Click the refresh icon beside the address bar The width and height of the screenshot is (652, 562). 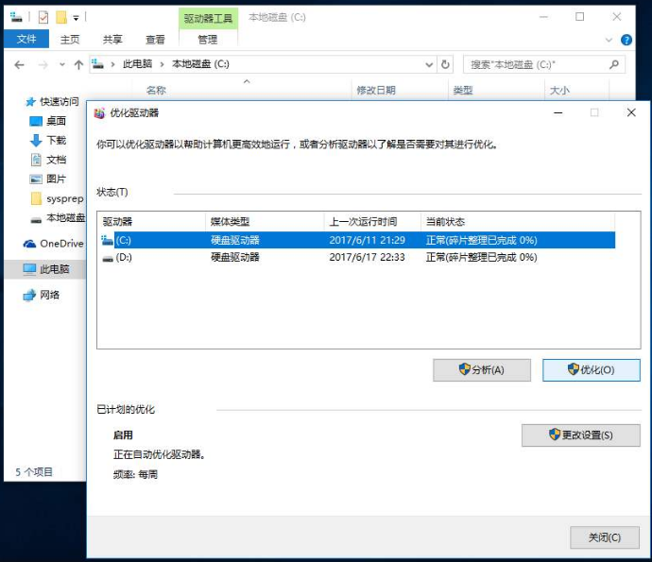pyautogui.click(x=446, y=64)
